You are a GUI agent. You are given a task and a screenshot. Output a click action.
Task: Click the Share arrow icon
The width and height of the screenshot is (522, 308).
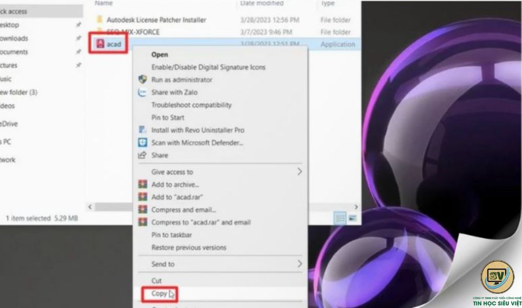coord(142,155)
